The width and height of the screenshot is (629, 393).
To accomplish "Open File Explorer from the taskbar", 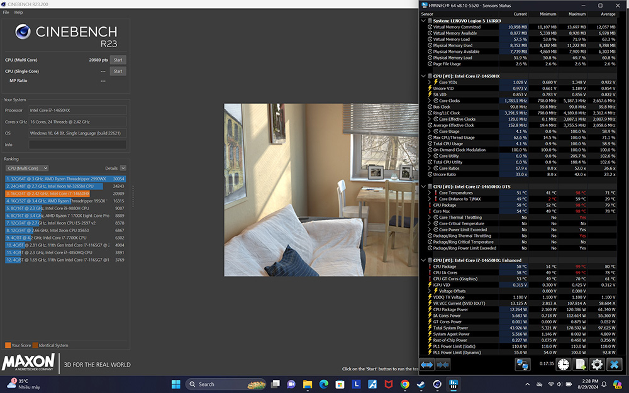I will click(x=308, y=384).
